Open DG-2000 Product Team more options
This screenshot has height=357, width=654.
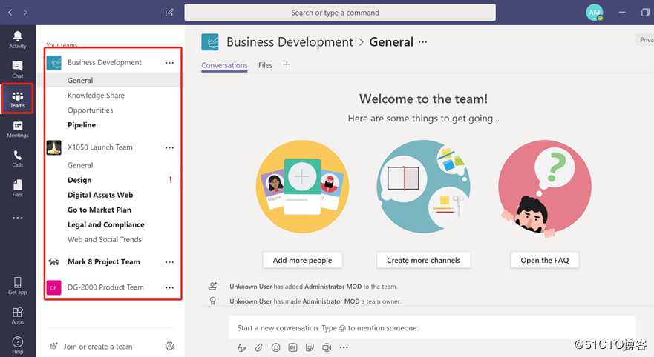pyautogui.click(x=169, y=287)
